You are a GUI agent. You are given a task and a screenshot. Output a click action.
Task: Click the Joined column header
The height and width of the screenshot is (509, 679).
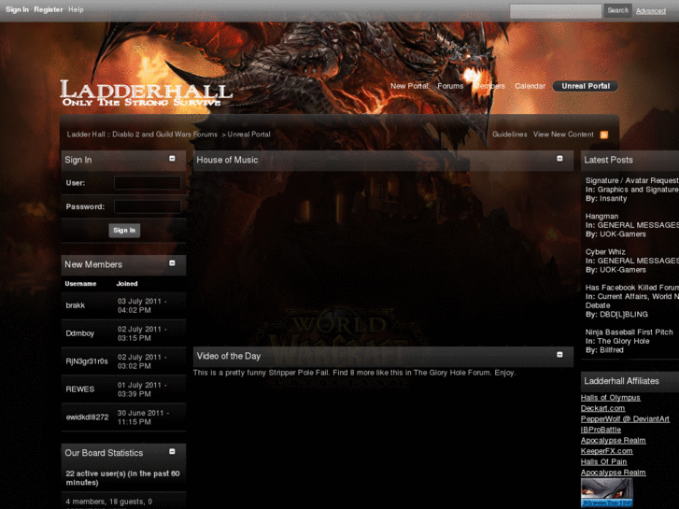coord(127,284)
